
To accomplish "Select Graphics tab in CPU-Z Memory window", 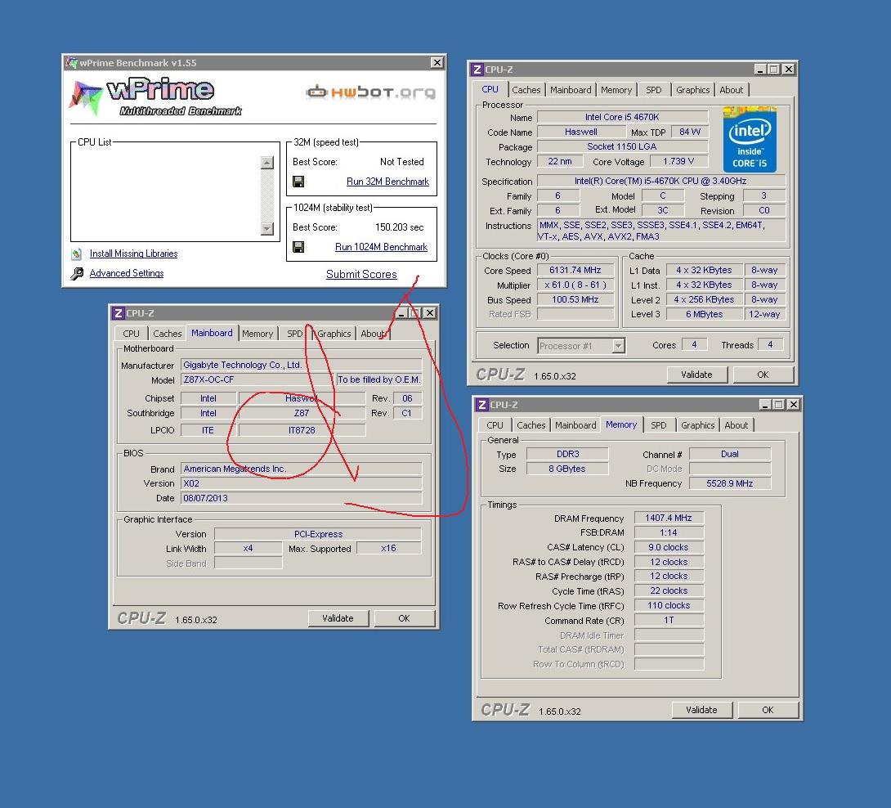I will 698,425.
